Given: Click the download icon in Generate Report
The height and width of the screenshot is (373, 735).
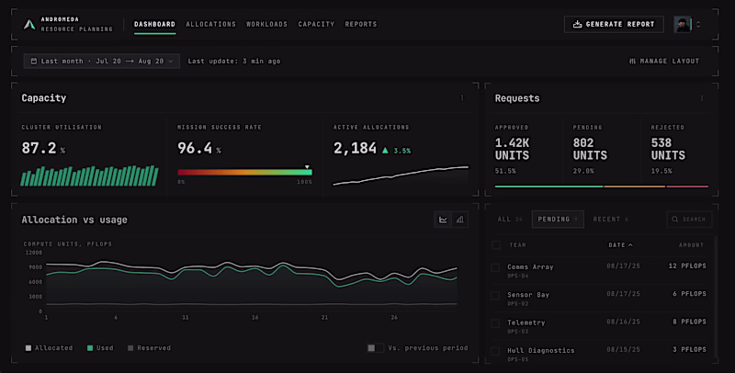Looking at the screenshot, I should pos(578,25).
